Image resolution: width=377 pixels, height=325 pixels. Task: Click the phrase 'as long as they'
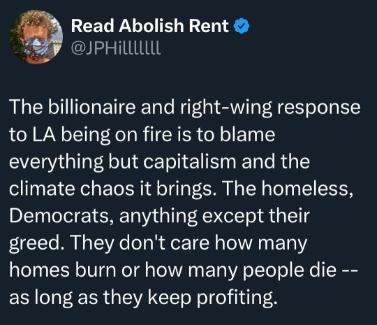76,298
